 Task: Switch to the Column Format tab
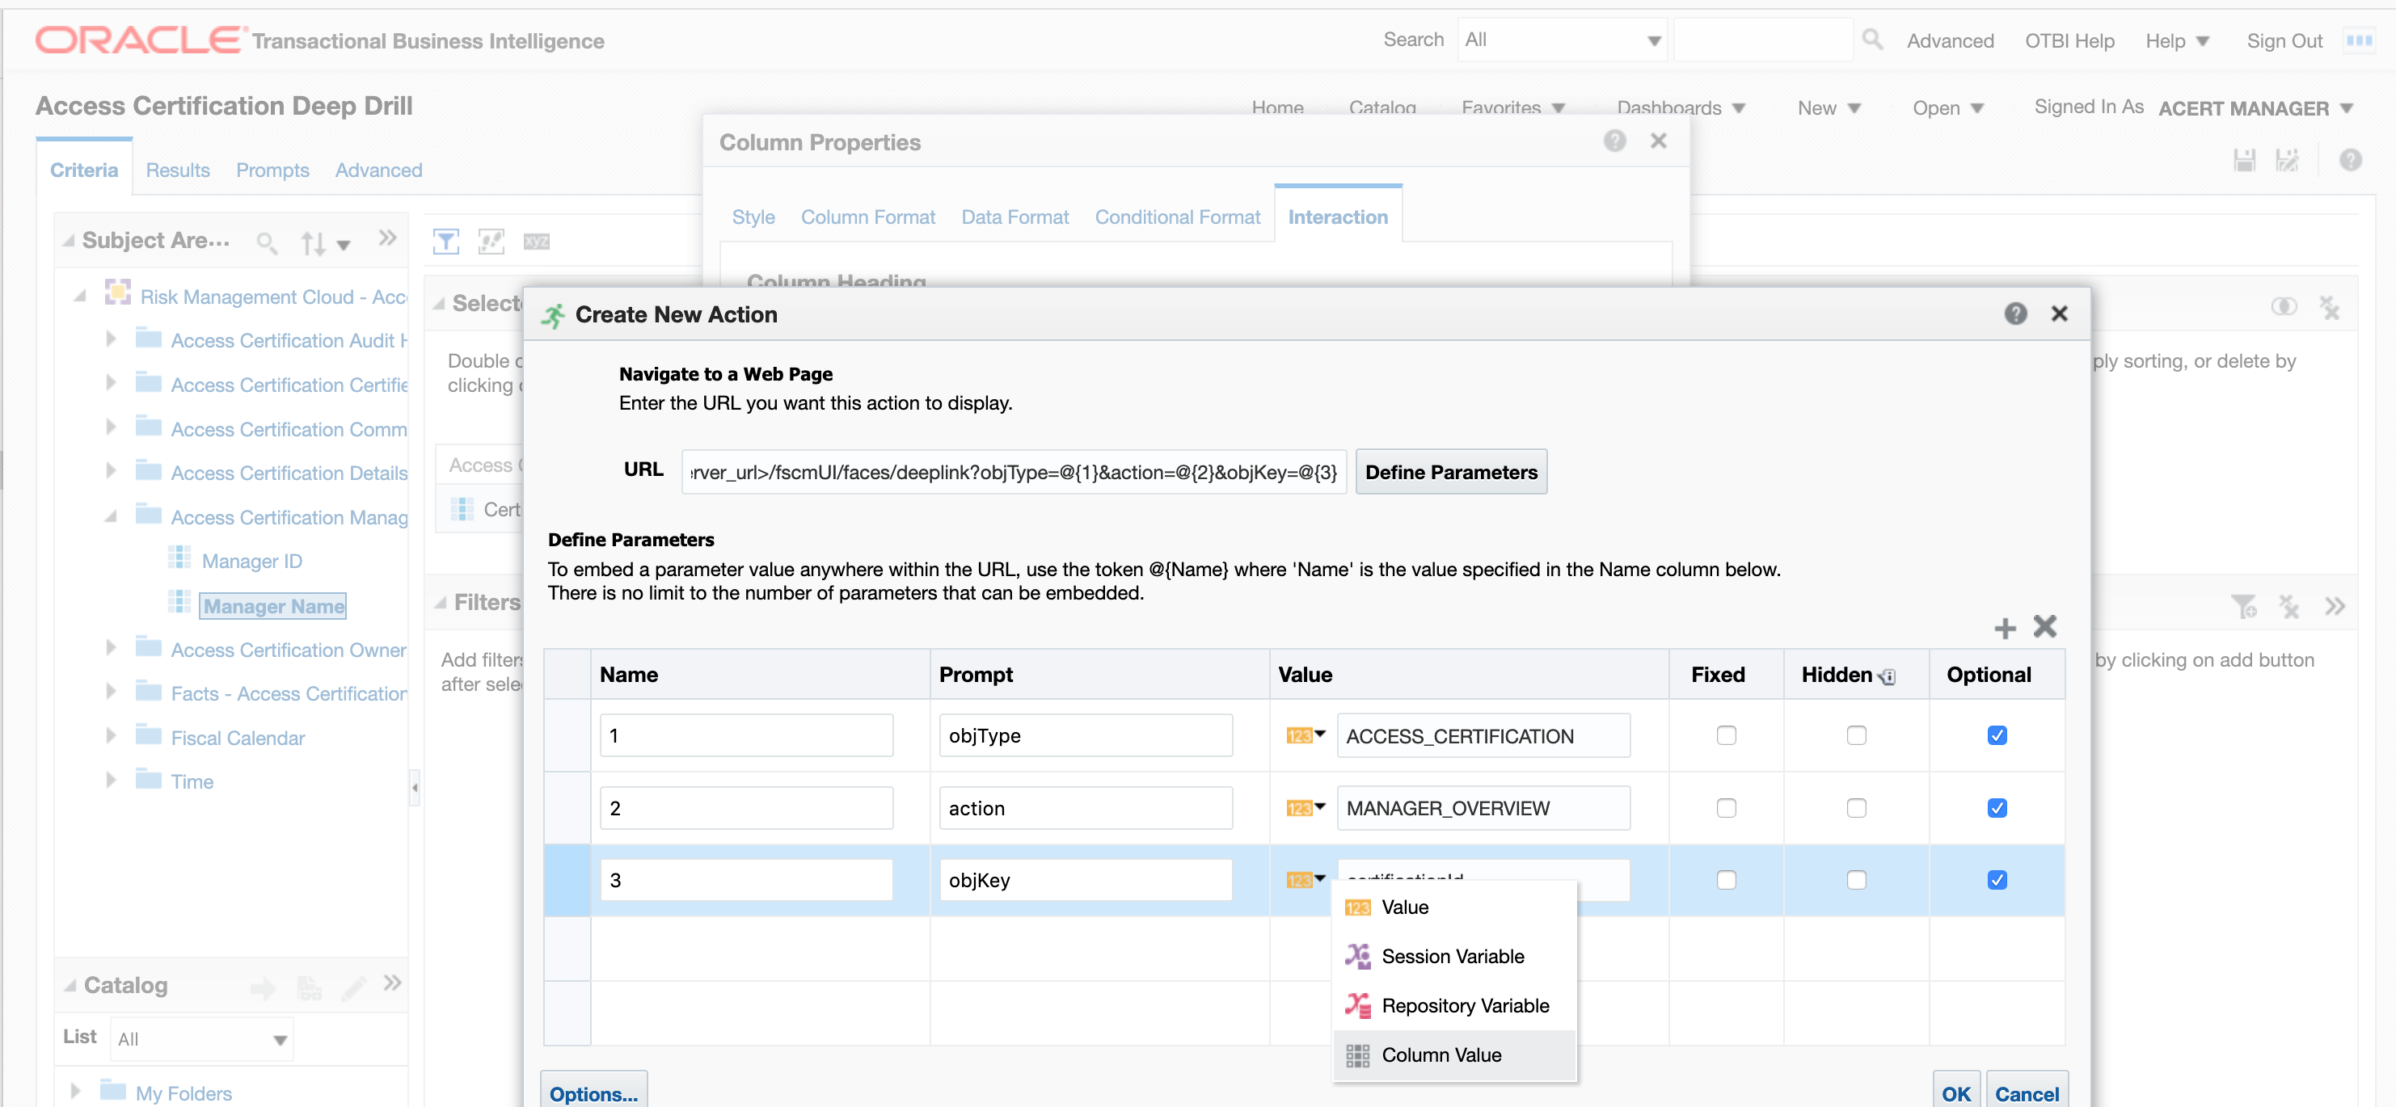coord(868,217)
